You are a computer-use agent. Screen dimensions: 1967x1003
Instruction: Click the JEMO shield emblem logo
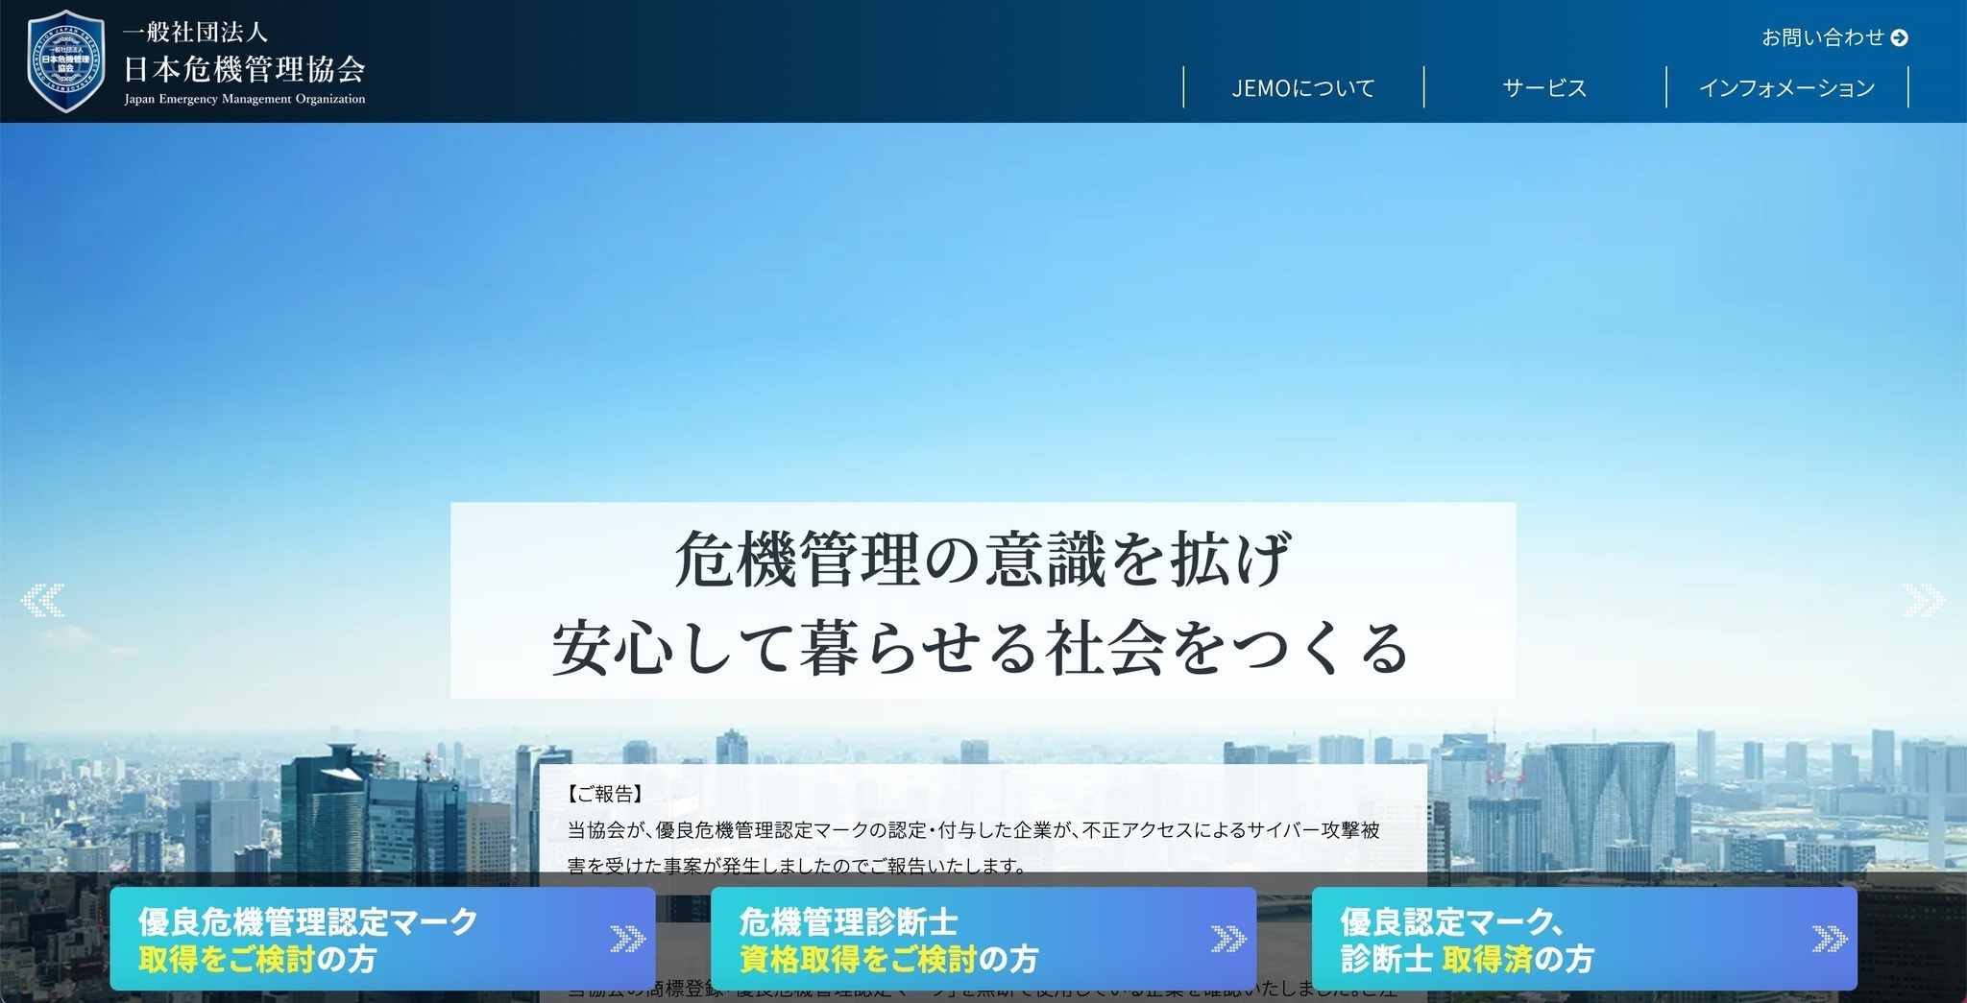[x=66, y=60]
